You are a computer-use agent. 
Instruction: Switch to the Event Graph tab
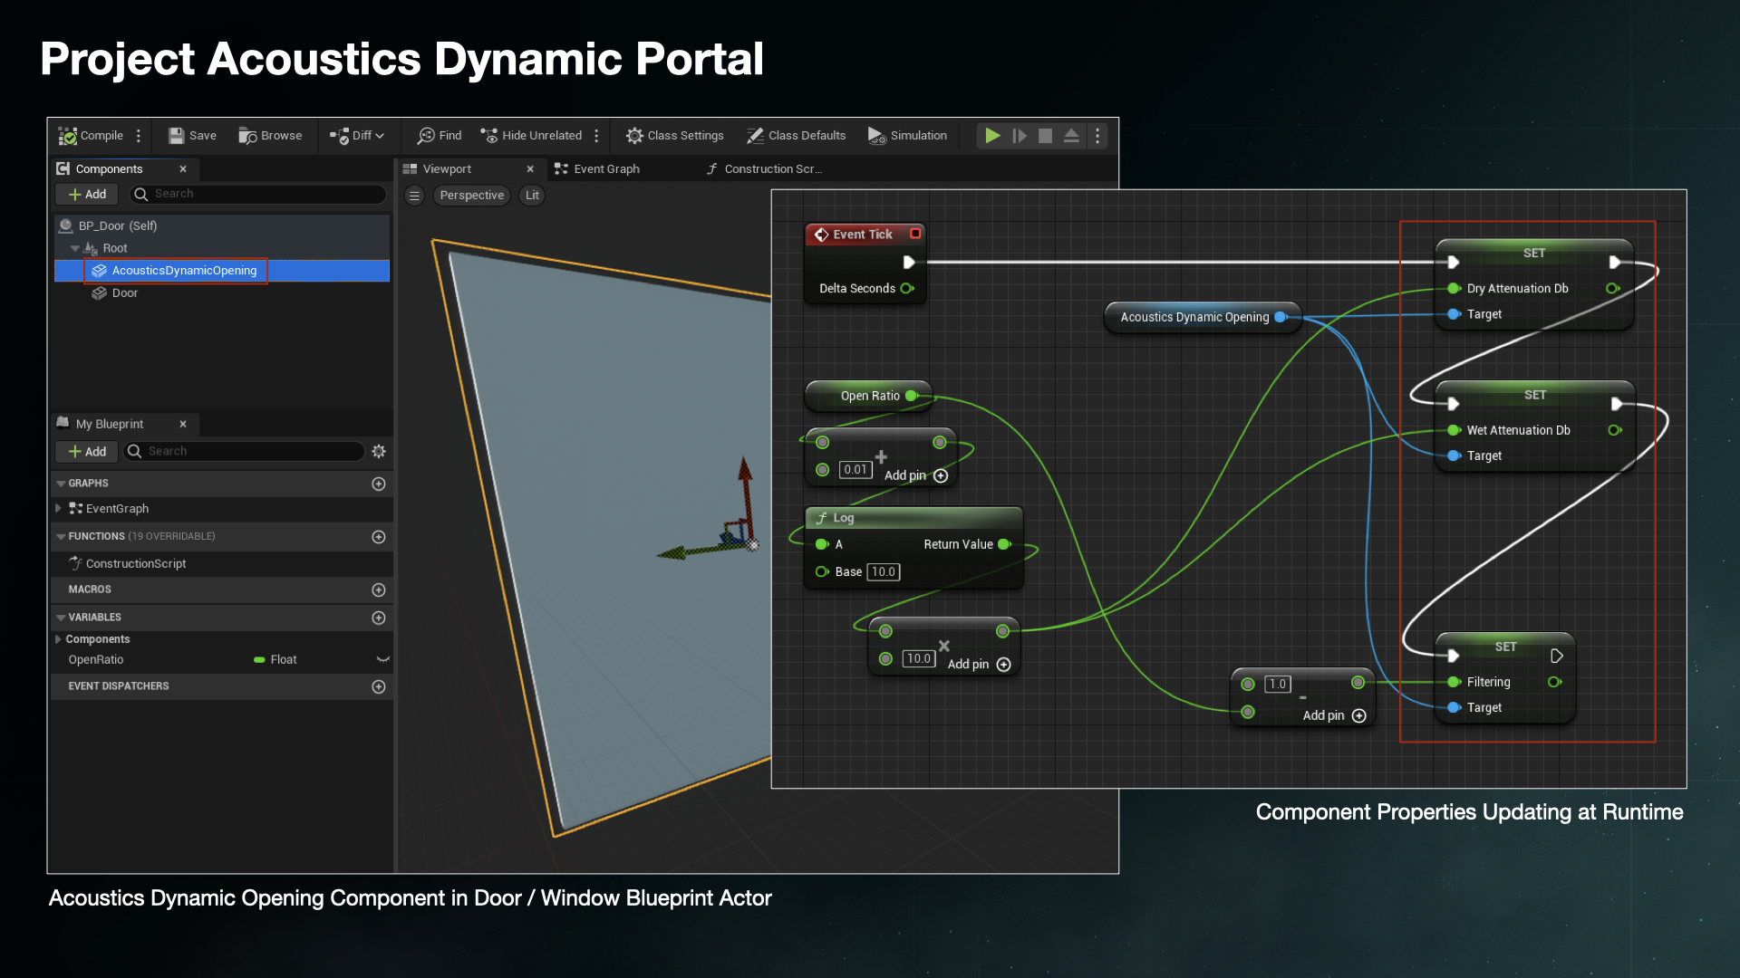(x=597, y=169)
